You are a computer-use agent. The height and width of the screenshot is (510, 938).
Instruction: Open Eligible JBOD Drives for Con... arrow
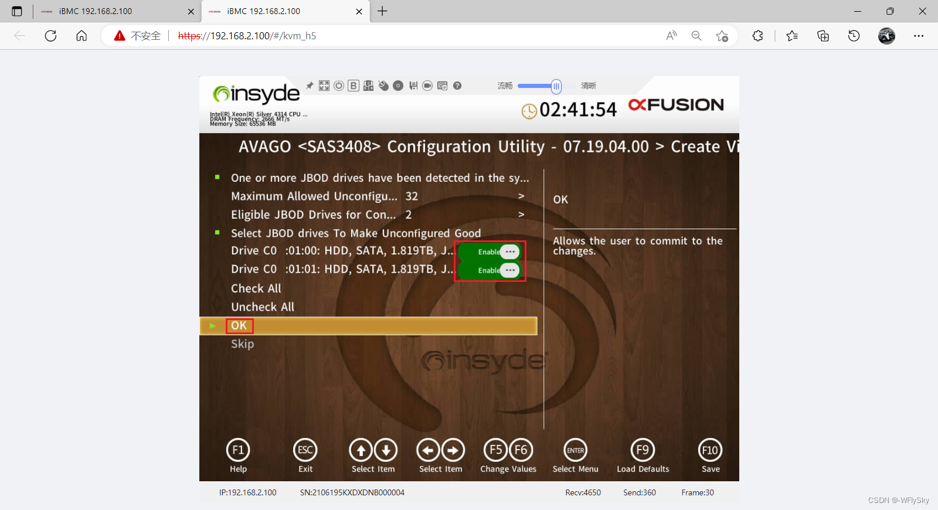click(x=521, y=215)
